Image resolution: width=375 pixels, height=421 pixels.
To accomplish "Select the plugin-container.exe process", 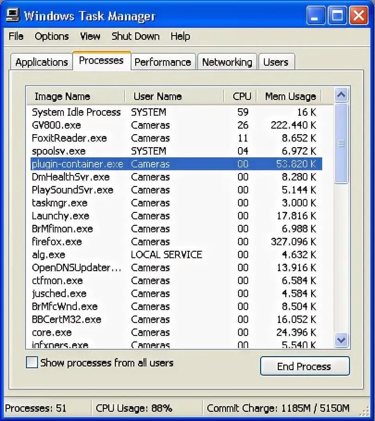I will tap(176, 164).
